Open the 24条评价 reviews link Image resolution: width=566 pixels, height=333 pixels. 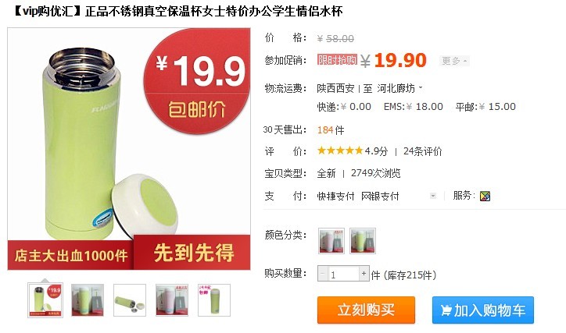click(x=422, y=151)
